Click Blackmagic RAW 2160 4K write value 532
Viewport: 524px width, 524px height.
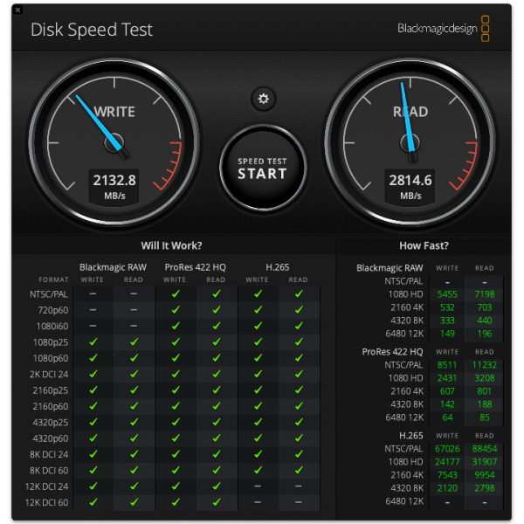pyautogui.click(x=447, y=307)
